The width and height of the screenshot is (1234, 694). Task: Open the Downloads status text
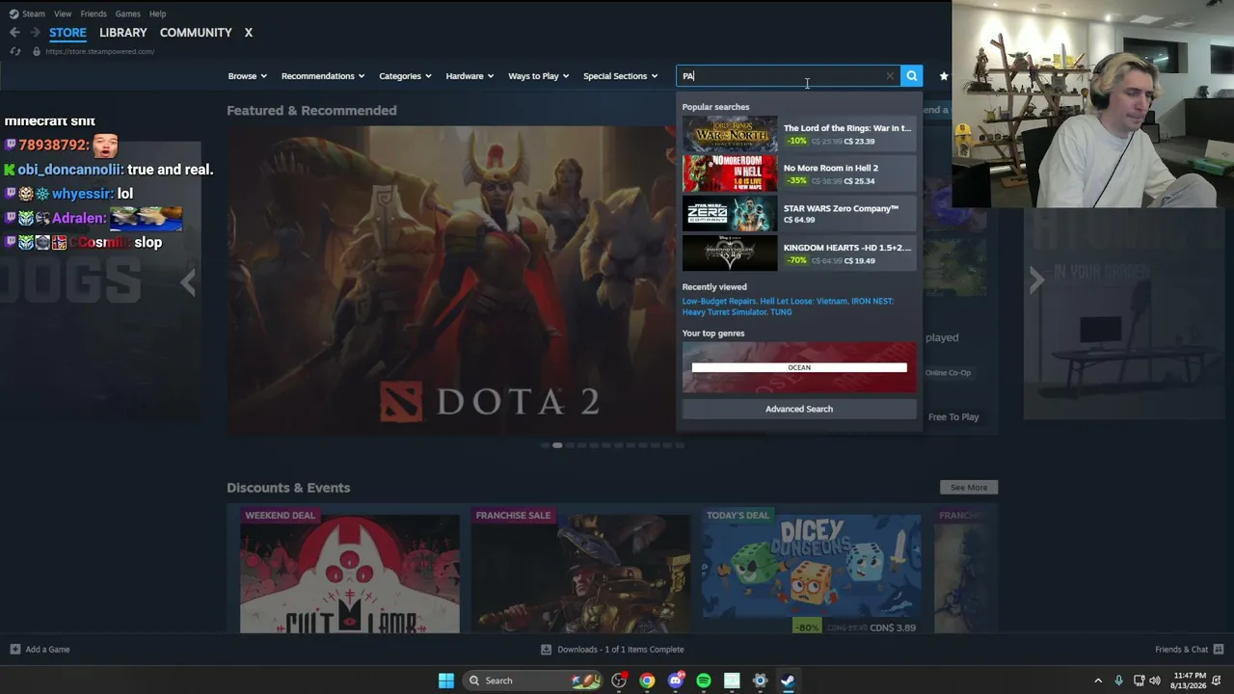click(620, 650)
